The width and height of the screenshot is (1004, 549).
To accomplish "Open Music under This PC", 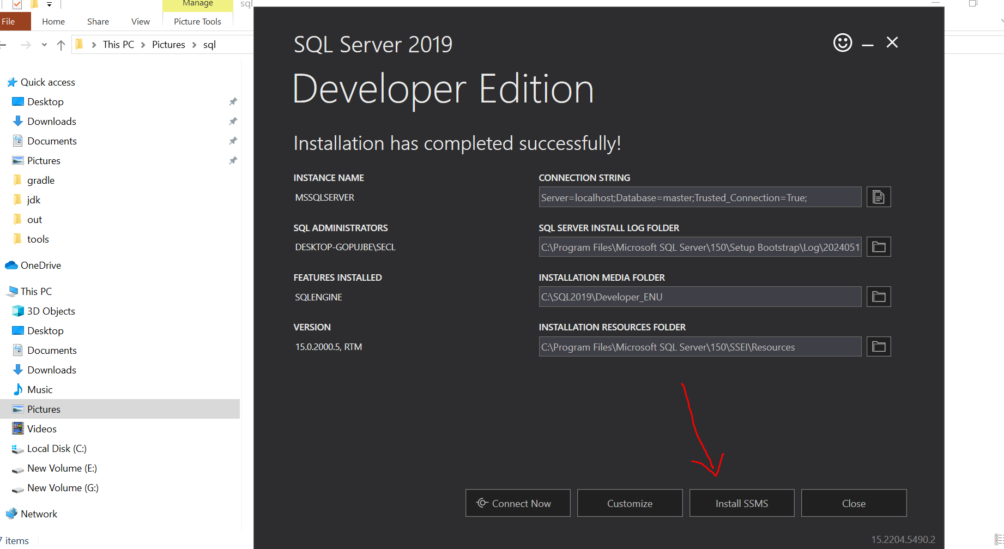I will [40, 390].
